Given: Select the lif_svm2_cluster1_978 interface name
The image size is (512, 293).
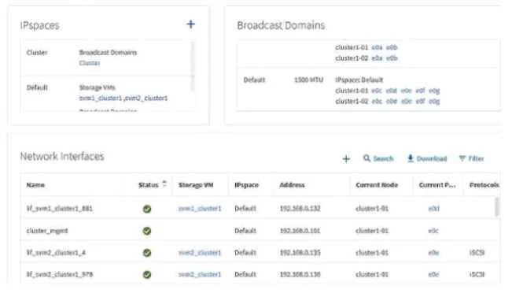Looking at the screenshot, I should 60,275.
